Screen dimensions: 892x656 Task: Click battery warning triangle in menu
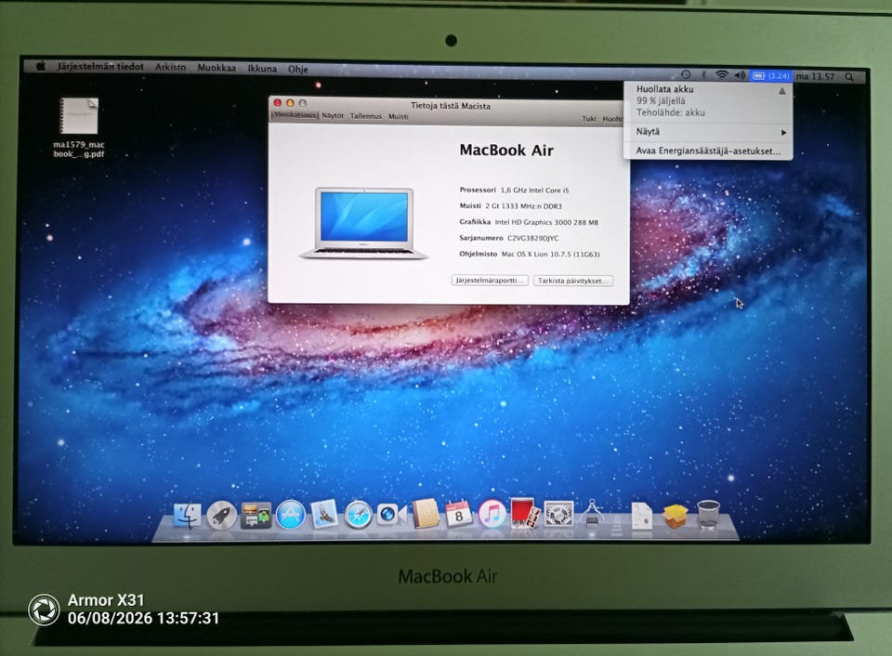click(x=782, y=90)
